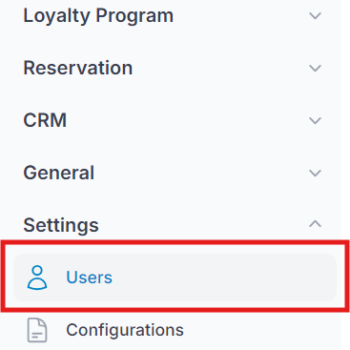This screenshot has width=350, height=350.
Task: Click empty area between CRM label and chevron
Action: pyautogui.click(x=188, y=120)
